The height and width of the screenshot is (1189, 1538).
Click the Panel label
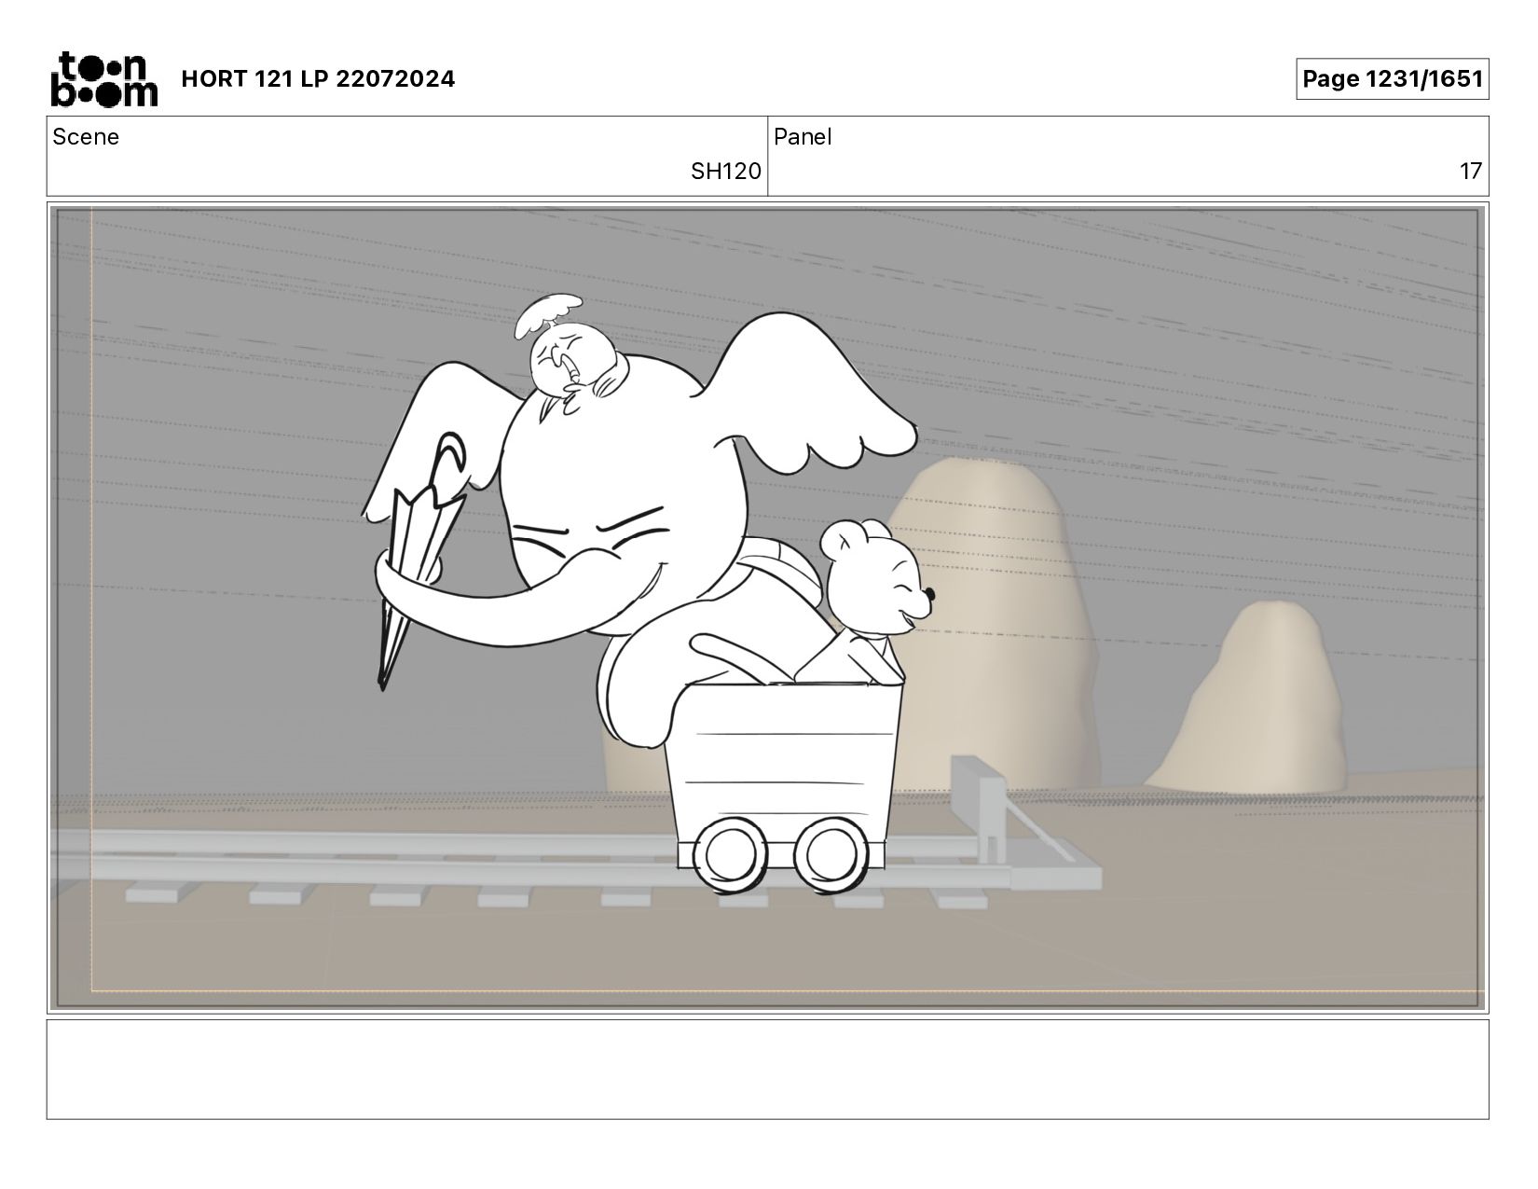pyautogui.click(x=803, y=137)
